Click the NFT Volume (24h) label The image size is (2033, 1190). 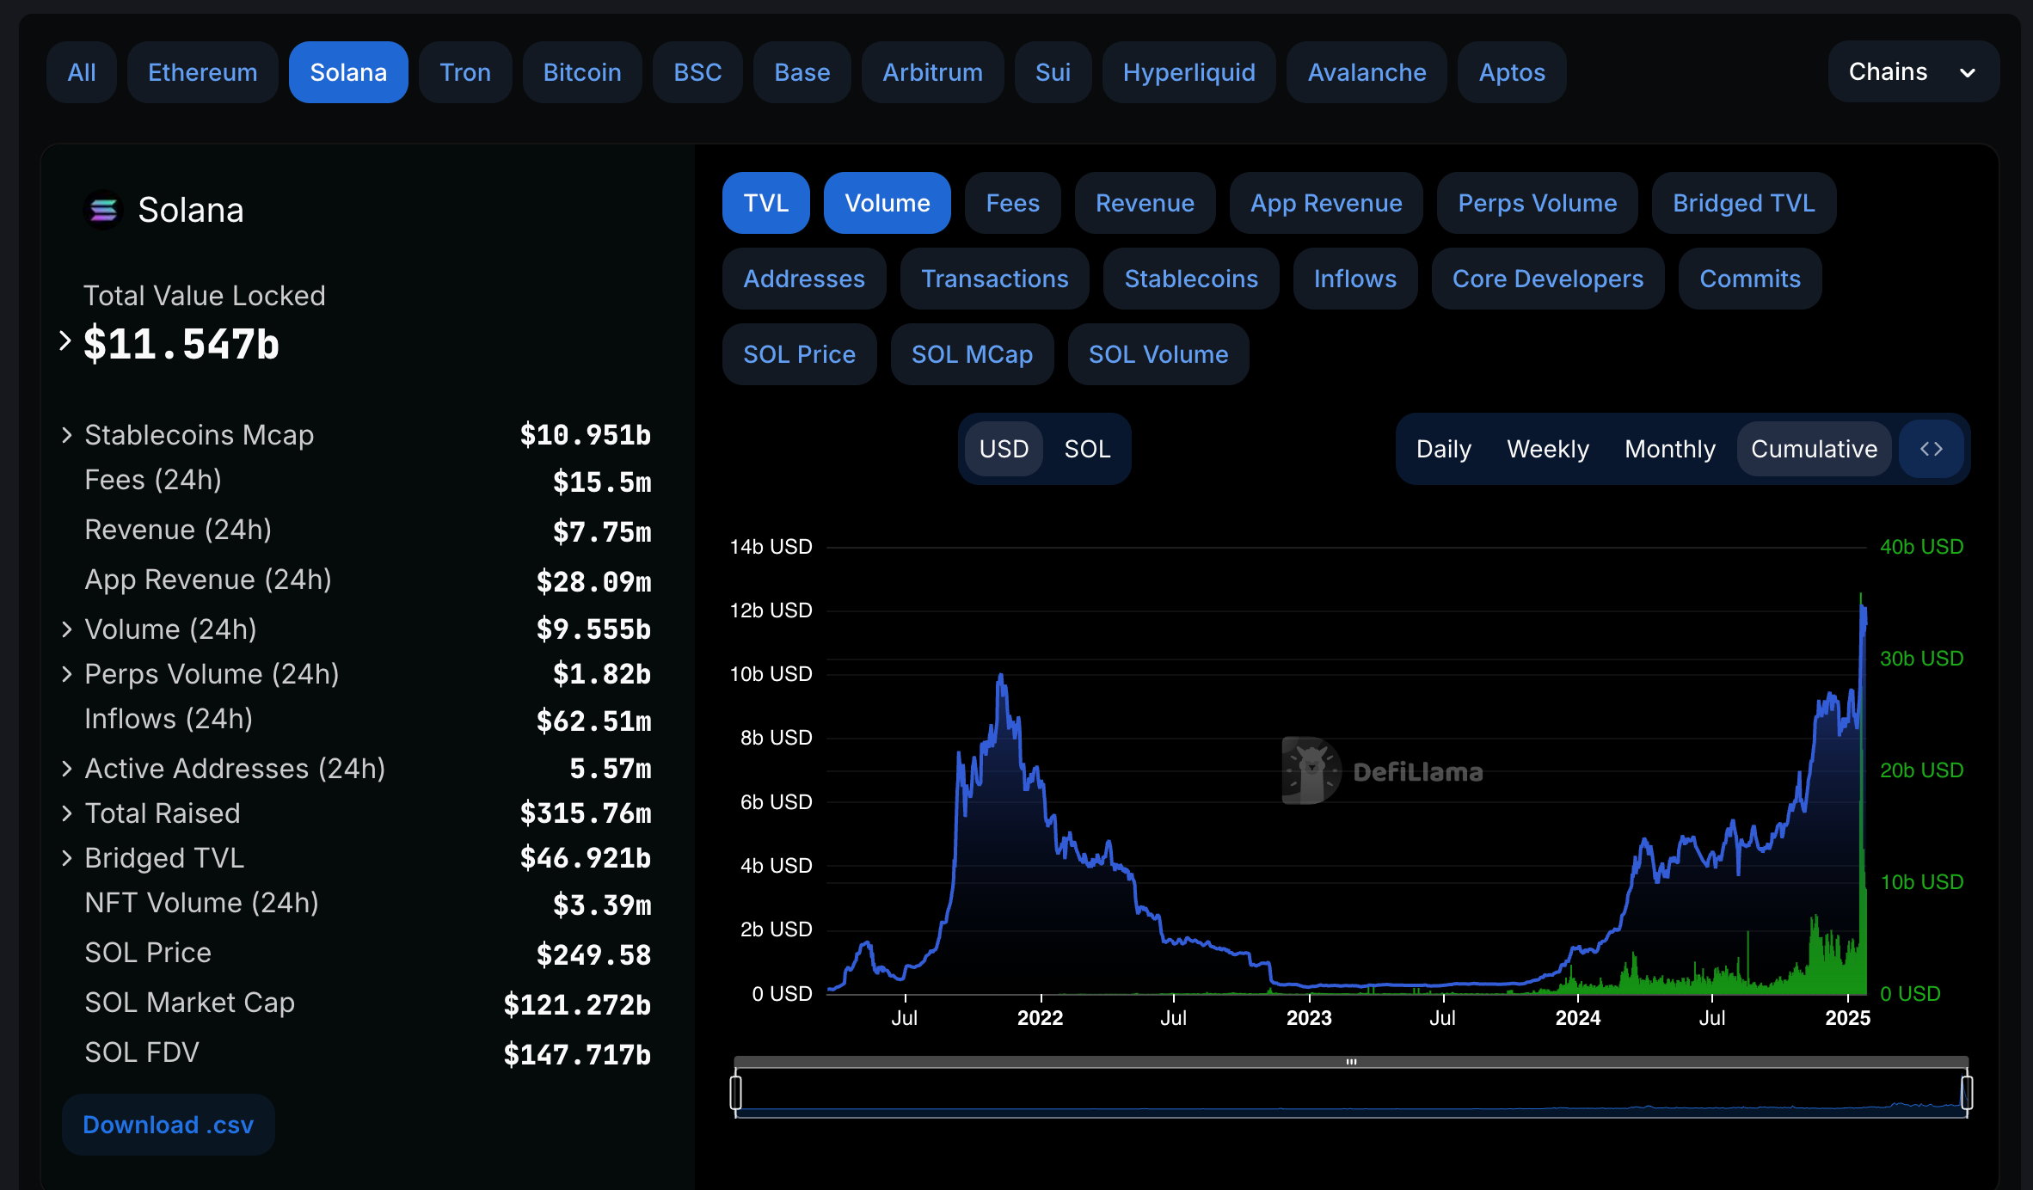(201, 903)
